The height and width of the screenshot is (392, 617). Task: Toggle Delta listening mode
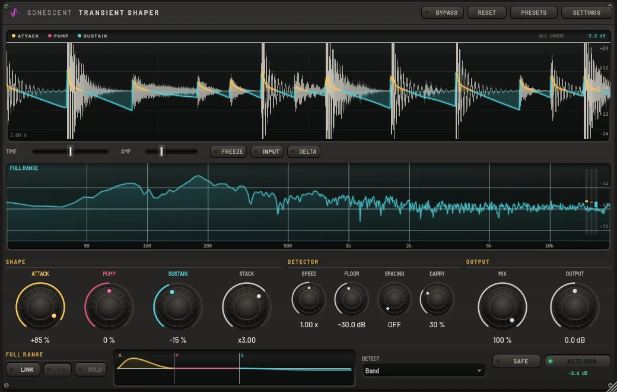(304, 151)
